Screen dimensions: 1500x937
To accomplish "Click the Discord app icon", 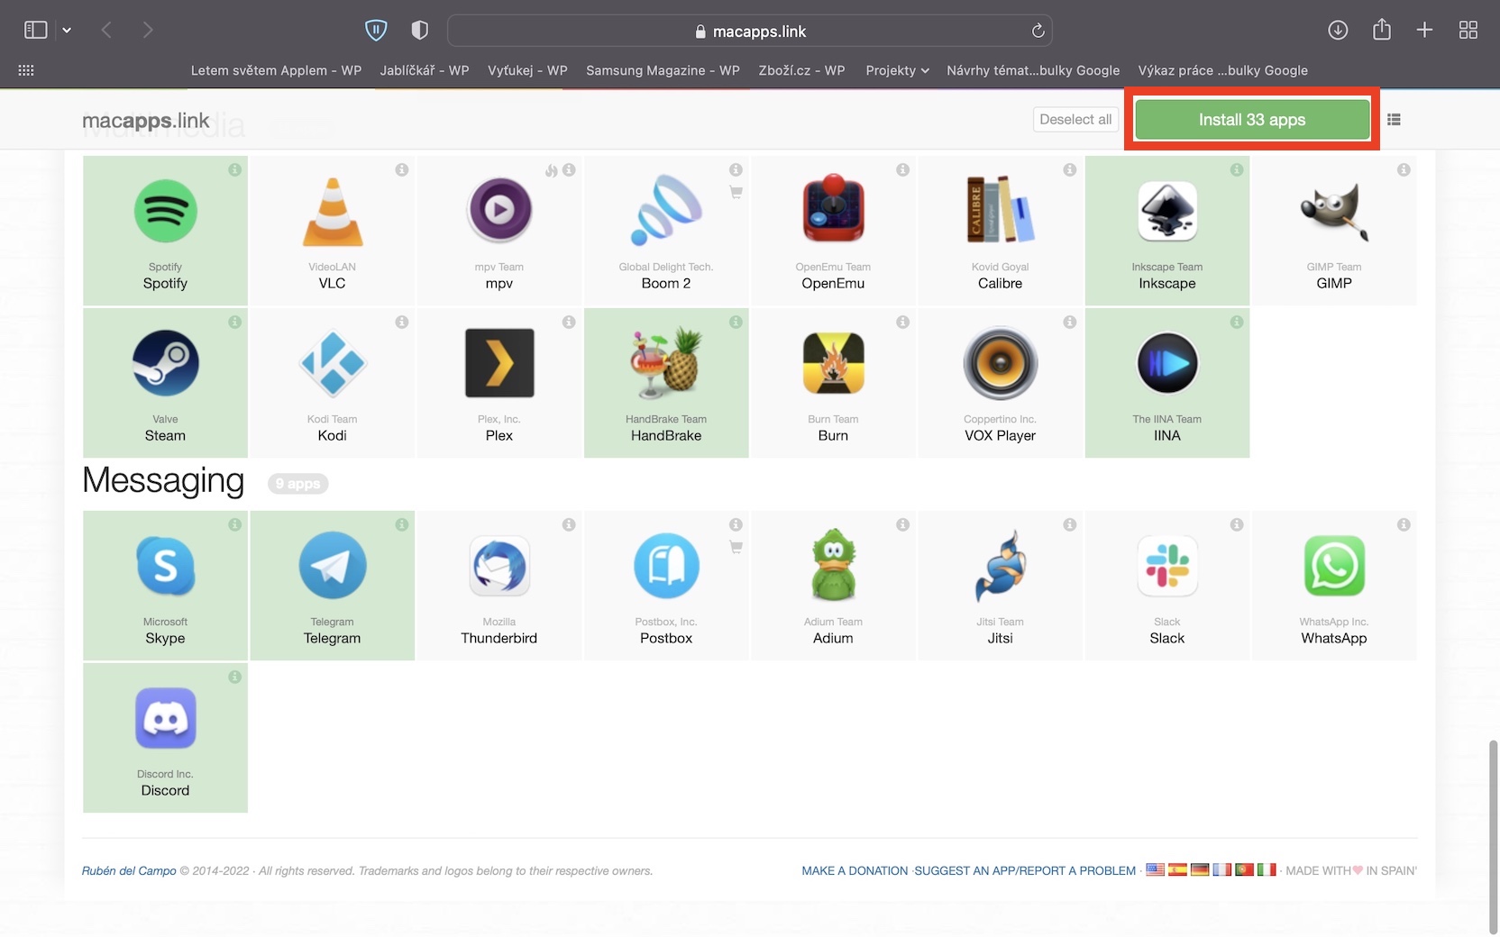I will click(166, 719).
